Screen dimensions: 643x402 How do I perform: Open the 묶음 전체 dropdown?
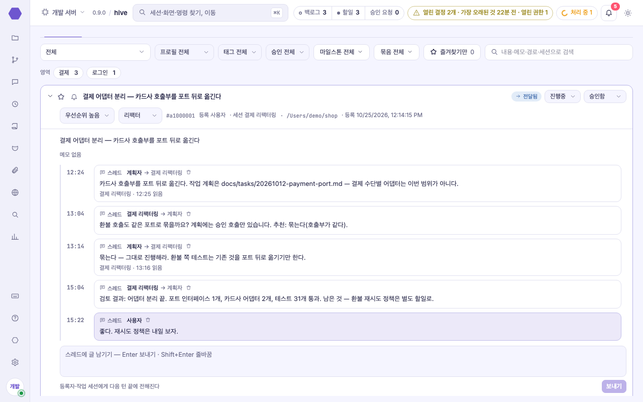click(396, 52)
